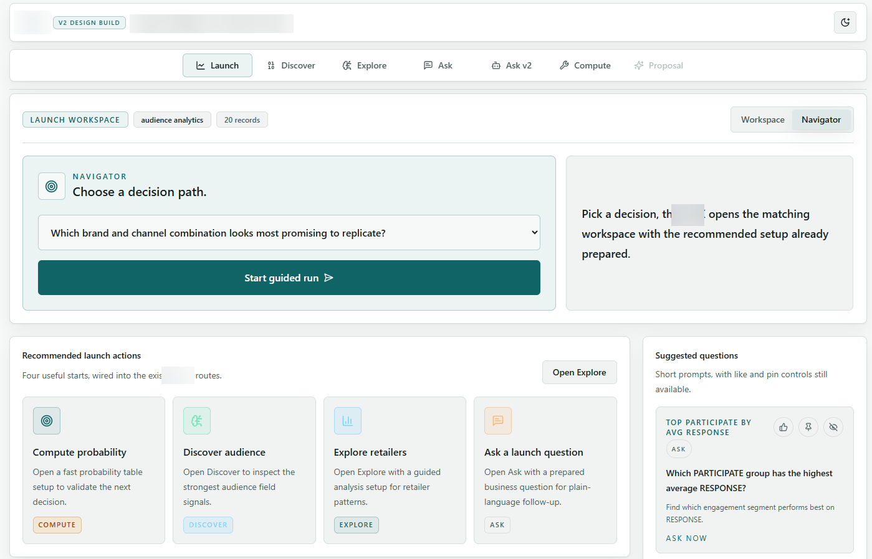Image resolution: width=872 pixels, height=559 pixels.
Task: Click the DISCOVER tag badge
Action: (208, 525)
